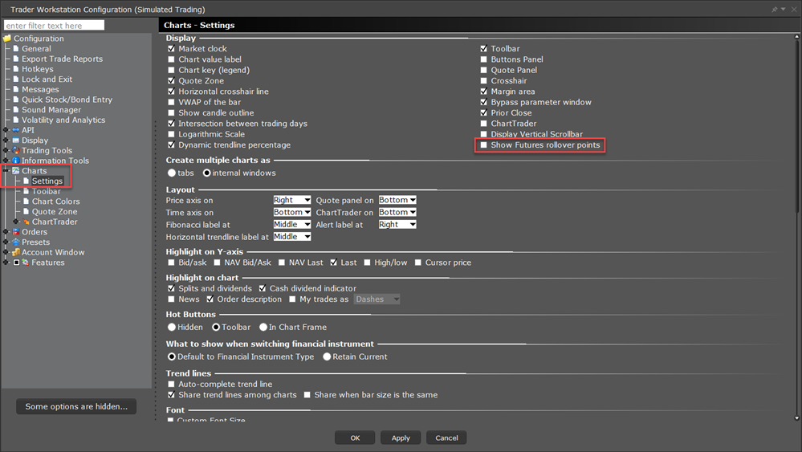
Task: Toggle Cash dividend indicator checkbox
Action: 263,288
